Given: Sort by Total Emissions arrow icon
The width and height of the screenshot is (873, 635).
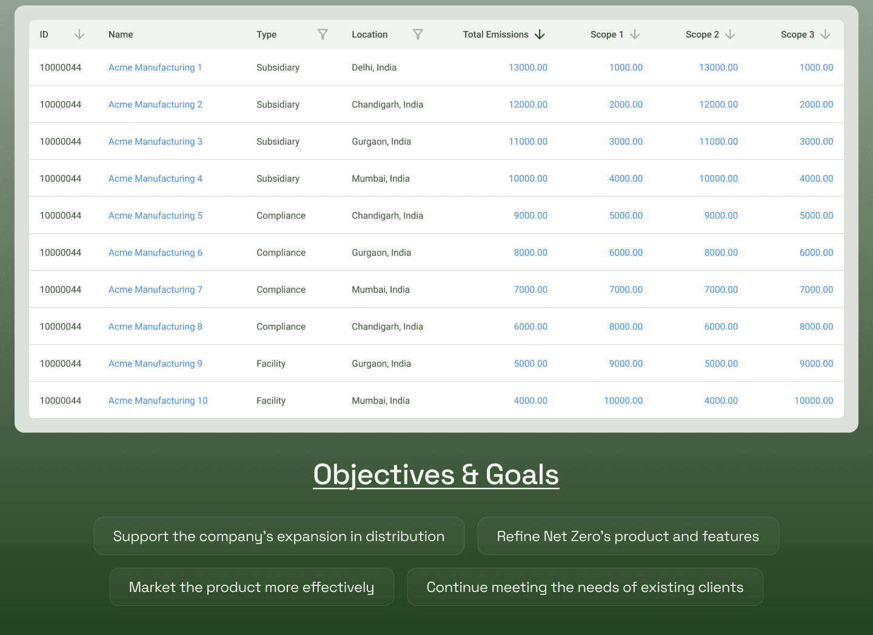Looking at the screenshot, I should pyautogui.click(x=540, y=35).
